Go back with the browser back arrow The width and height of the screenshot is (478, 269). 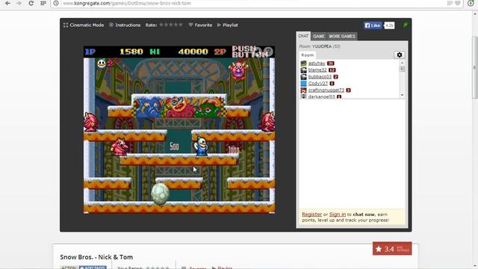tap(7, 3)
